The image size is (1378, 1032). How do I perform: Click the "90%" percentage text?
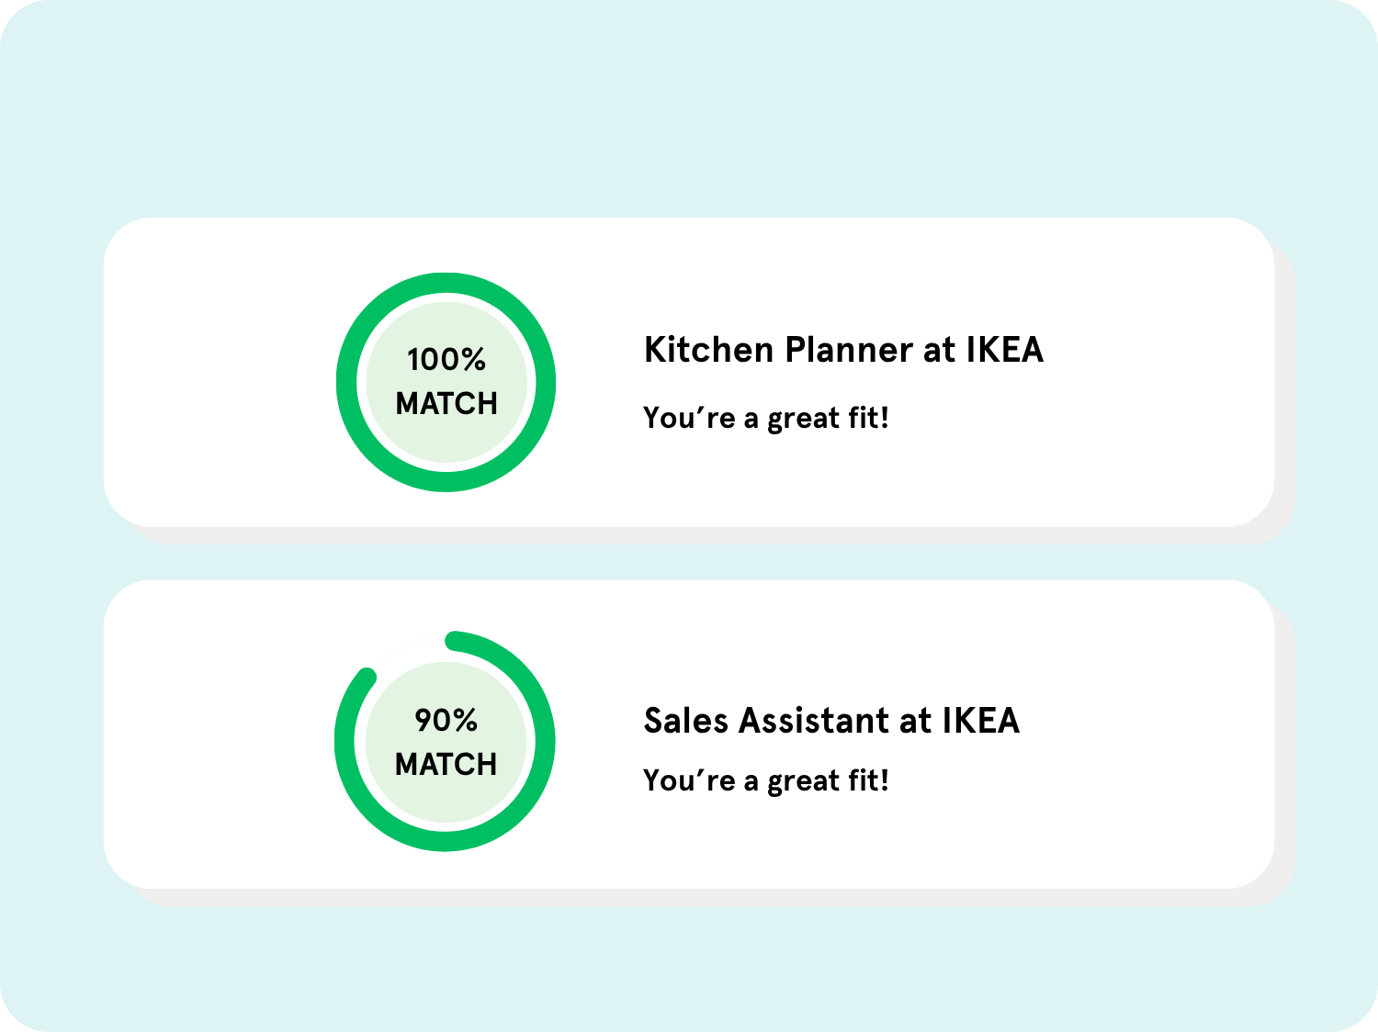click(x=446, y=720)
